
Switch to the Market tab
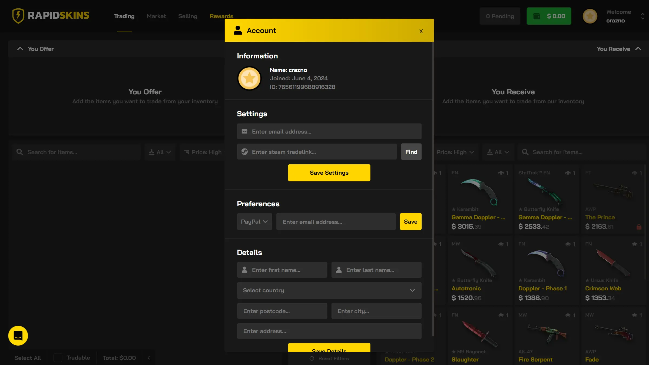click(x=156, y=16)
